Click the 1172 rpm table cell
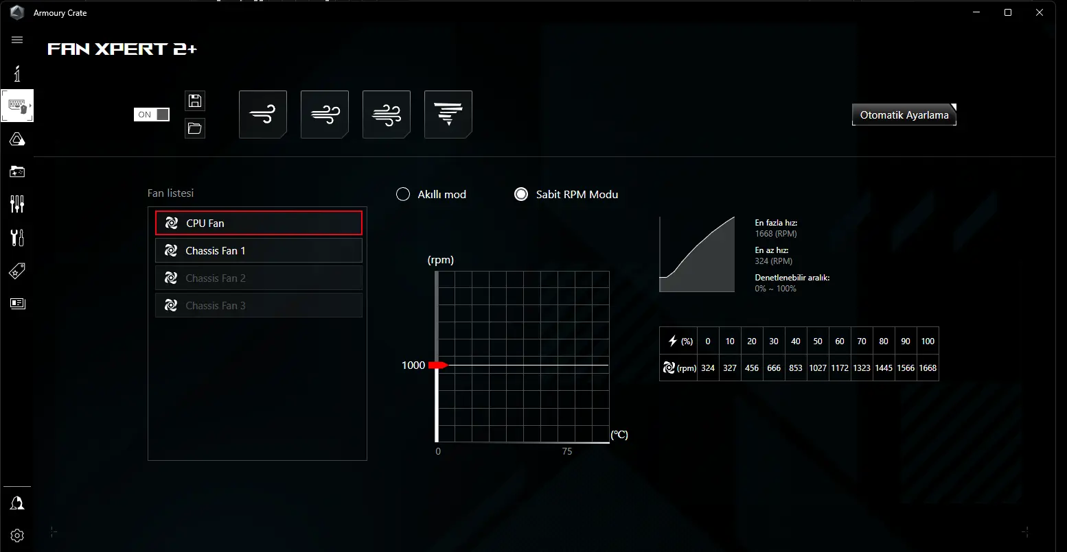This screenshot has width=1067, height=552. pos(840,368)
